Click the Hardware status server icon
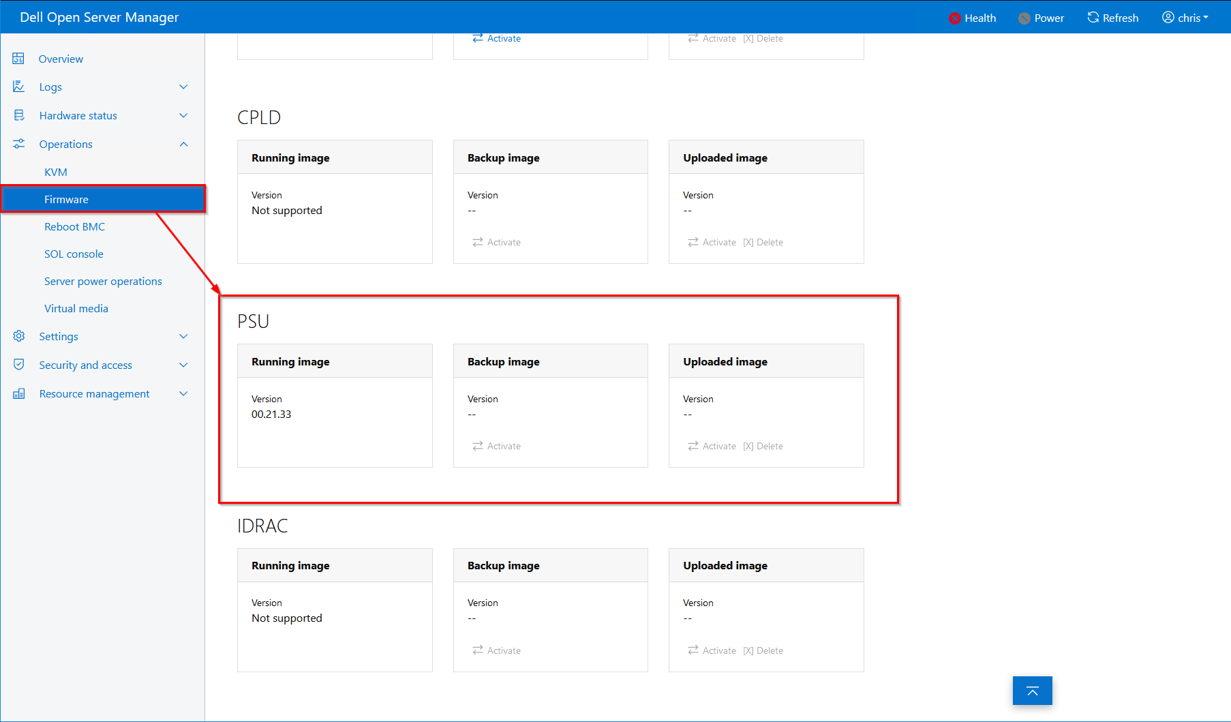This screenshot has height=722, width=1231. click(18, 115)
